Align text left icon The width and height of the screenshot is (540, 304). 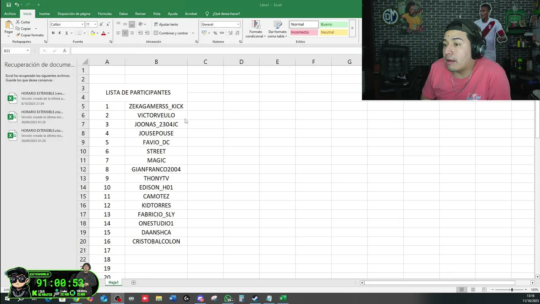pyautogui.click(x=119, y=33)
